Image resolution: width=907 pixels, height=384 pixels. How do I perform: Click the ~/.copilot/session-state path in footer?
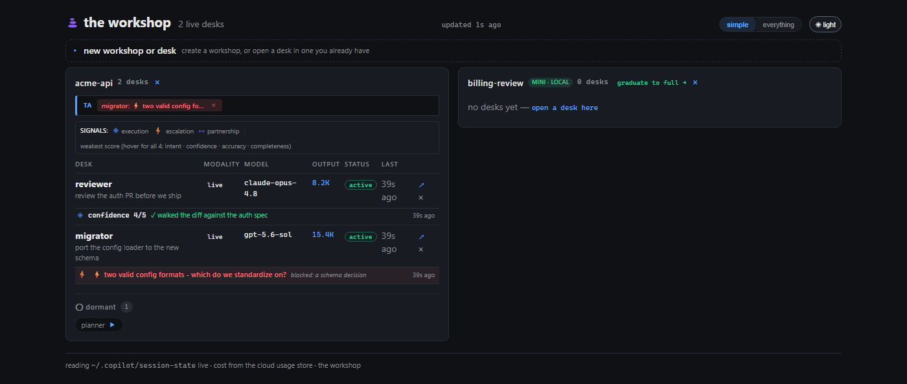tap(143, 365)
